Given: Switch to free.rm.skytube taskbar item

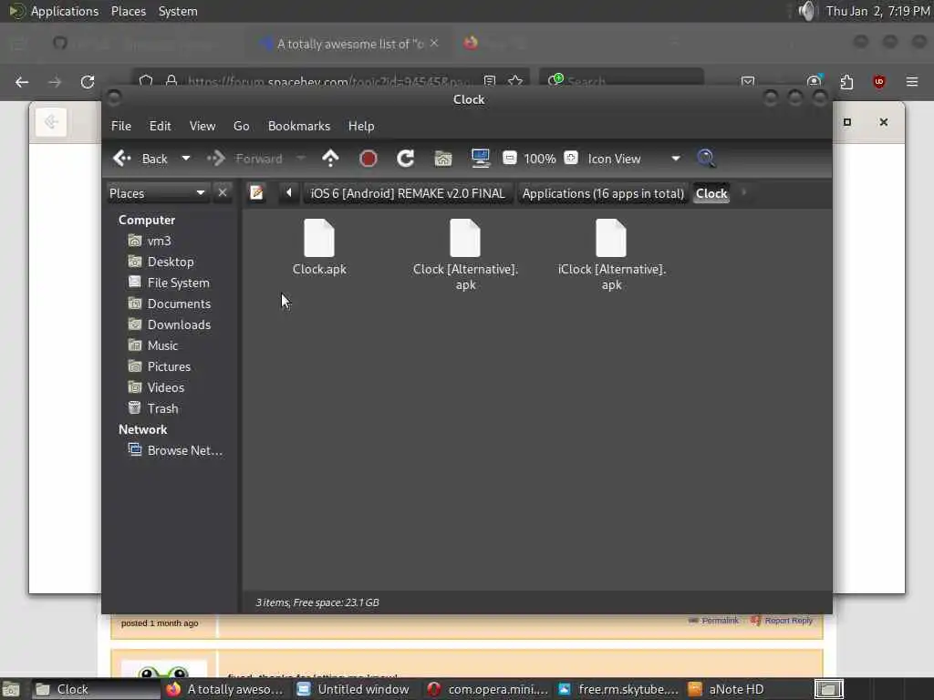Looking at the screenshot, I should pos(619,689).
